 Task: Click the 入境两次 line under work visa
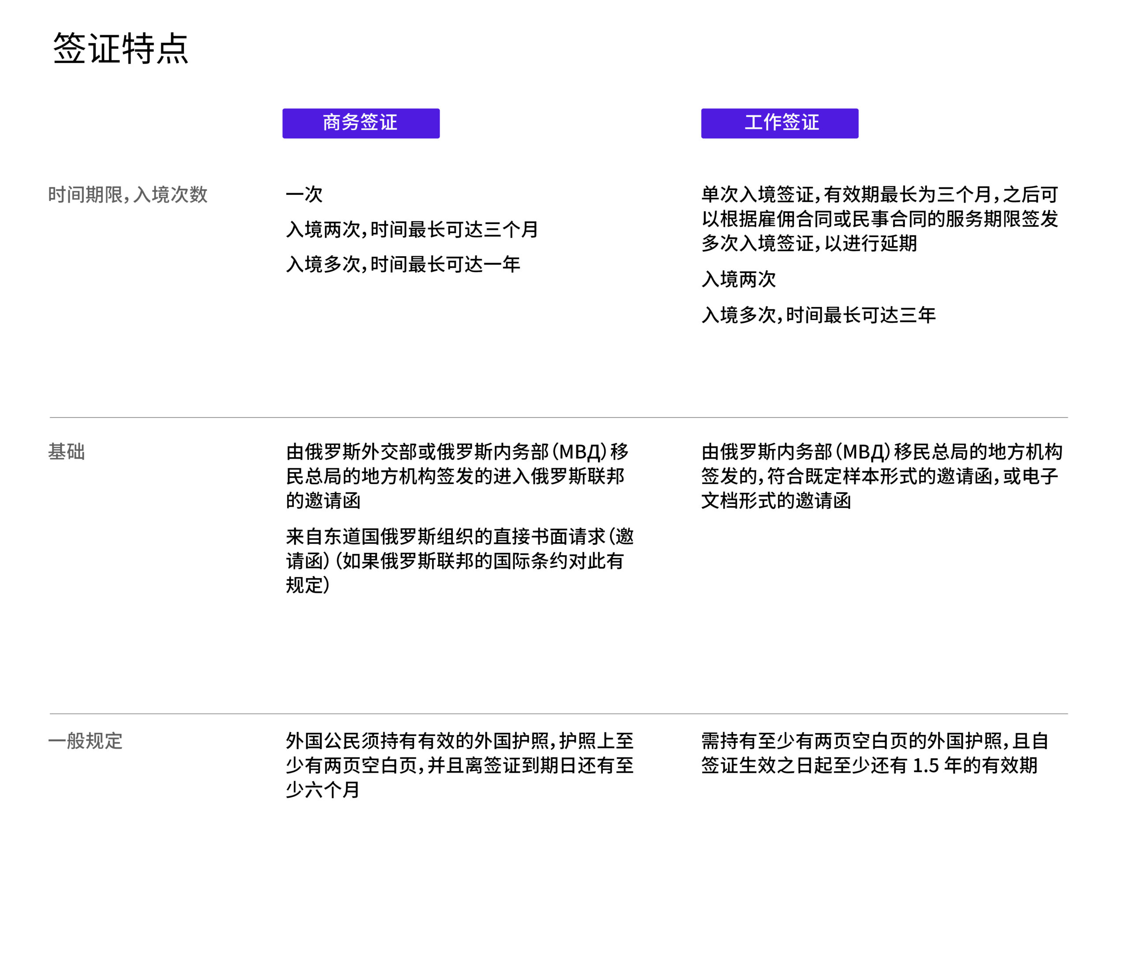pos(738,280)
